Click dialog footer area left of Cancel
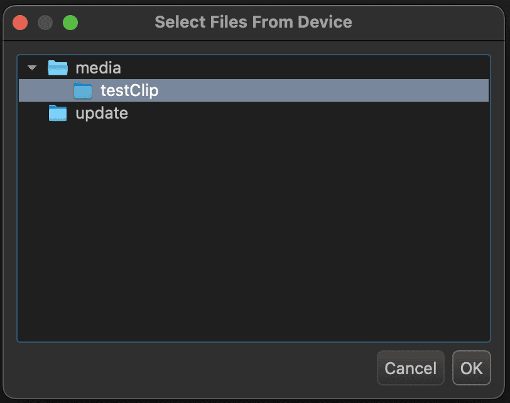The width and height of the screenshot is (510, 403). [x=188, y=368]
